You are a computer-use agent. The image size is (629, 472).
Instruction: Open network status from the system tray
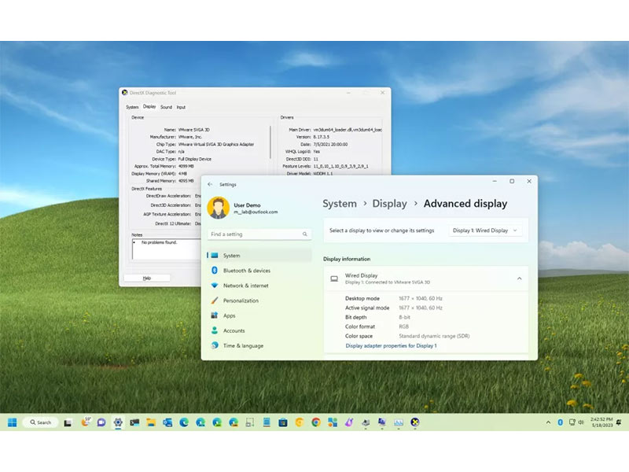572,422
